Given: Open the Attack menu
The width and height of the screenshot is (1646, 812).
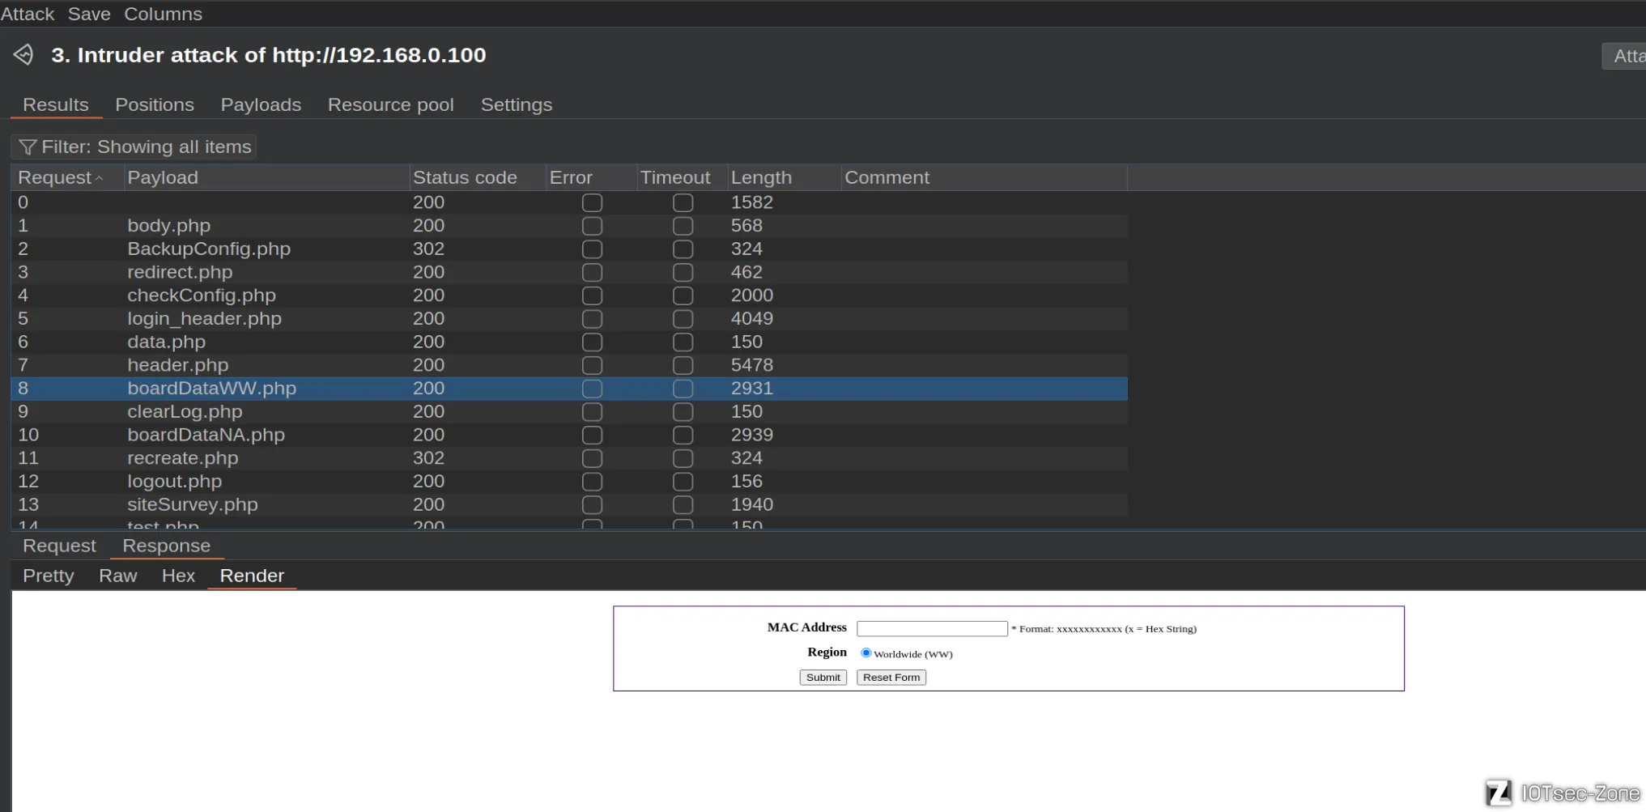Looking at the screenshot, I should (27, 14).
